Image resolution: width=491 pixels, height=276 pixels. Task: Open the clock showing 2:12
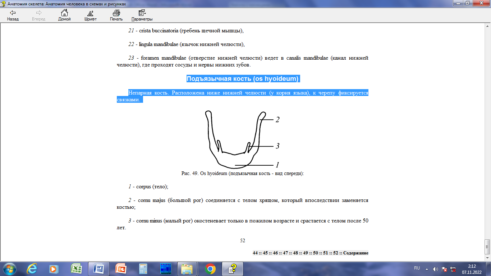click(472, 269)
